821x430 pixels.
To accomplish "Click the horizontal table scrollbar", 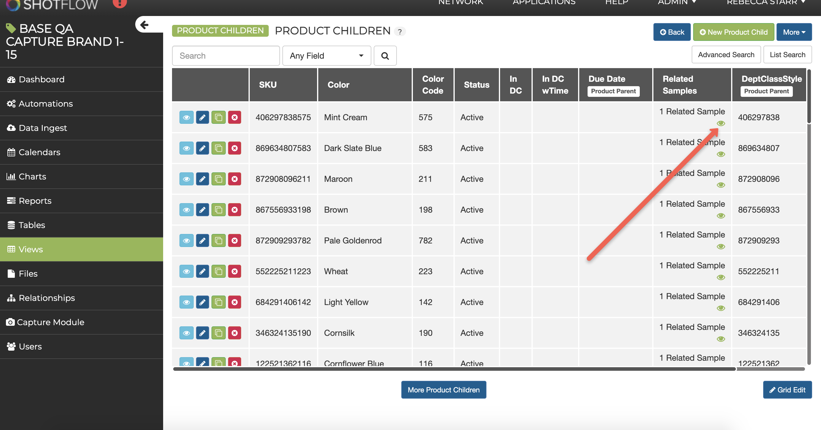I will (454, 369).
